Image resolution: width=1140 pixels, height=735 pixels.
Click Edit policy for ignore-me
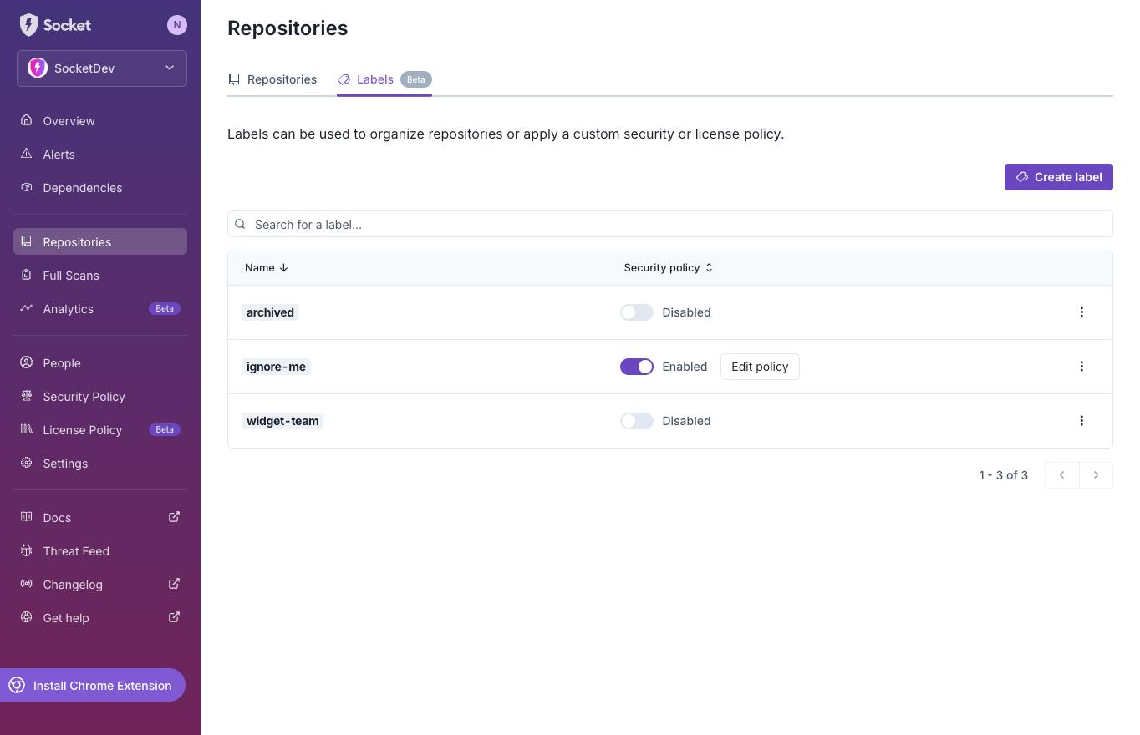pos(760,367)
